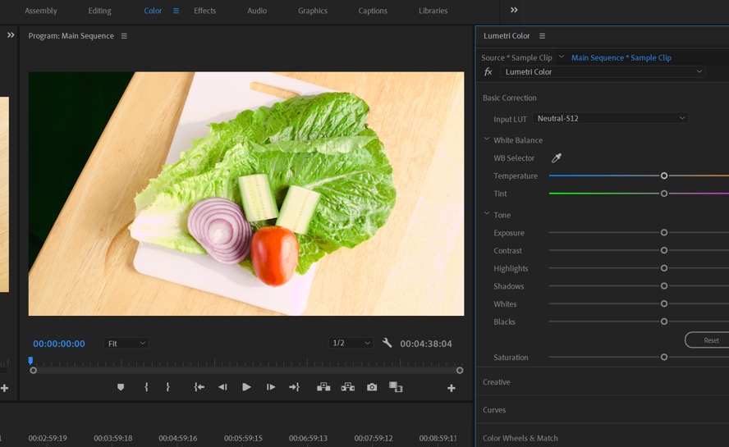The width and height of the screenshot is (729, 447).
Task: Click the Go to In point button
Action: 199,387
